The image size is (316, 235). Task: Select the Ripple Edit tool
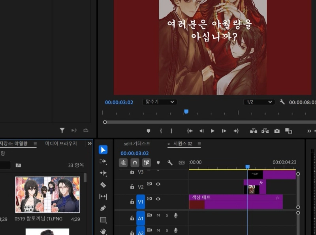tap(103, 173)
